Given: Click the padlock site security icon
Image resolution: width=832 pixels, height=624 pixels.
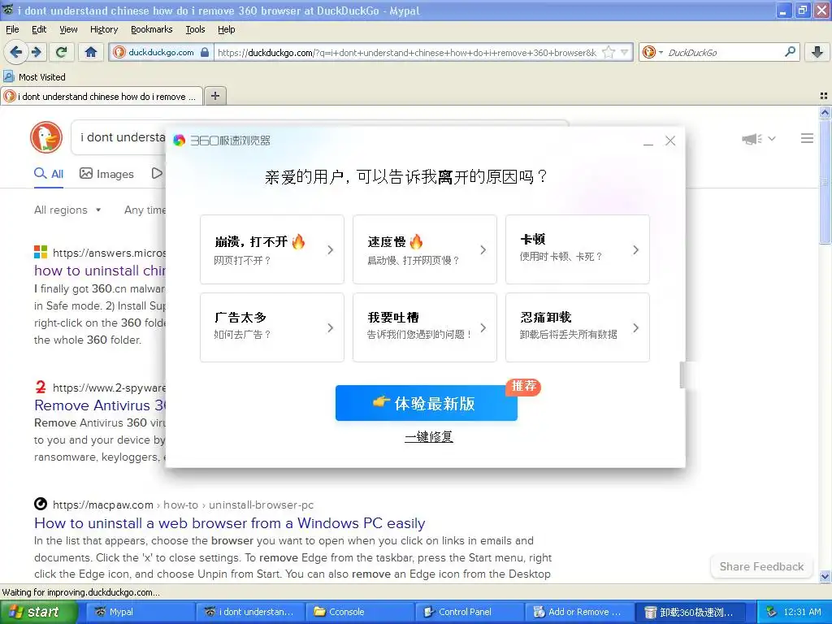Looking at the screenshot, I should tap(205, 52).
